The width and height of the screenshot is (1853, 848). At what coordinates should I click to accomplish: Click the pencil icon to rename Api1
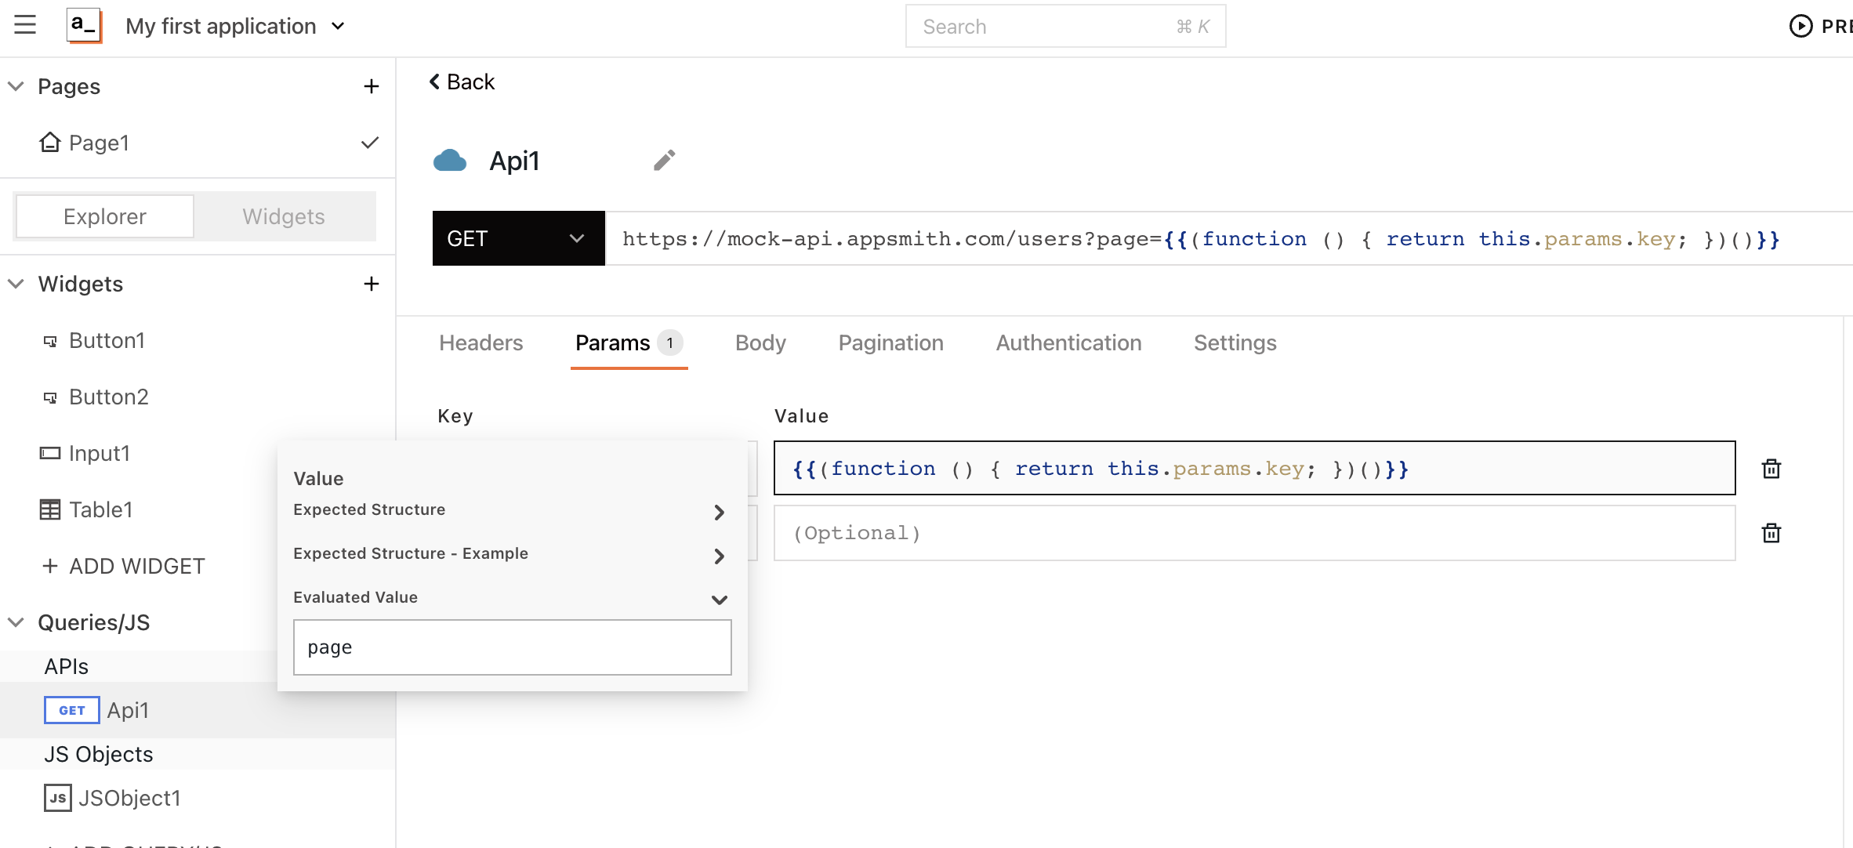click(x=664, y=160)
